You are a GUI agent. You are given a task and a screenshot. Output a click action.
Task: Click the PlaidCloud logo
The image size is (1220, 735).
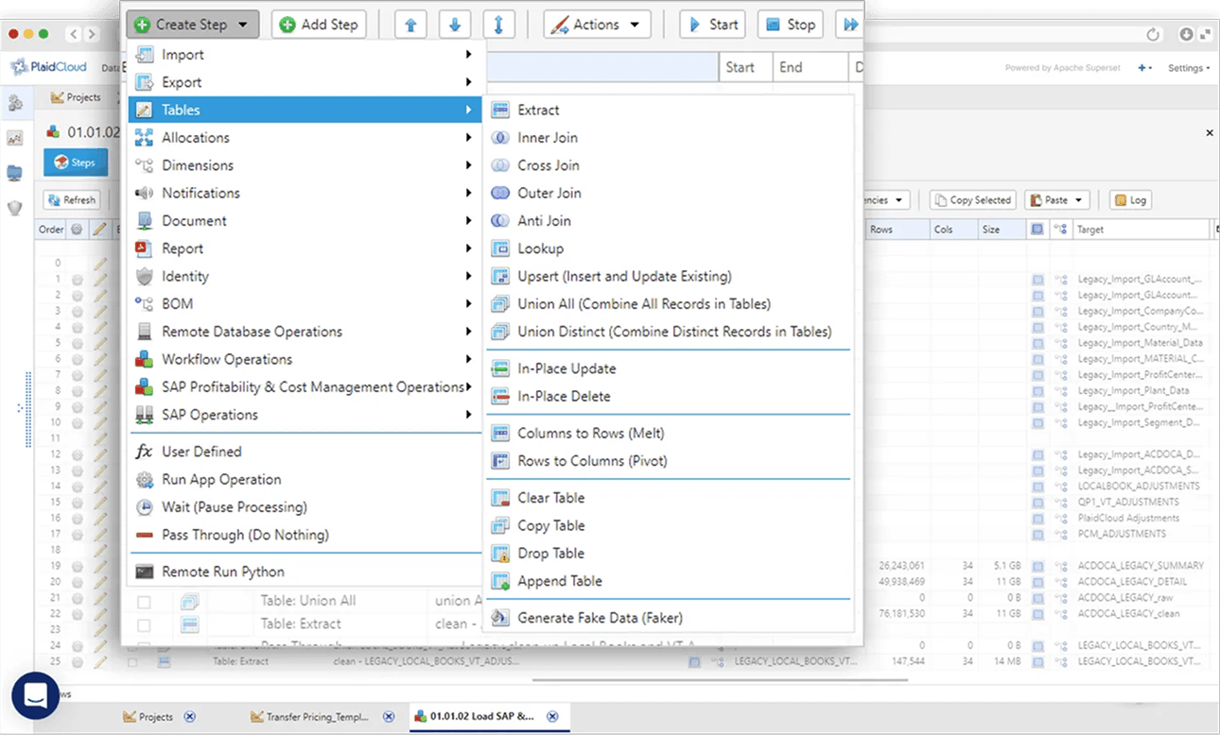tap(48, 67)
